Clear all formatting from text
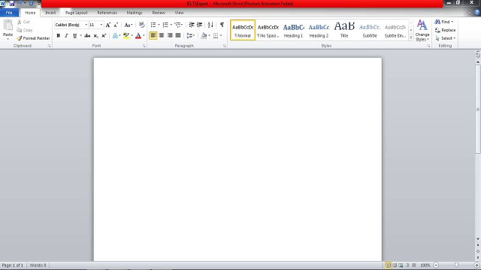The width and height of the screenshot is (481, 270). coord(141,25)
